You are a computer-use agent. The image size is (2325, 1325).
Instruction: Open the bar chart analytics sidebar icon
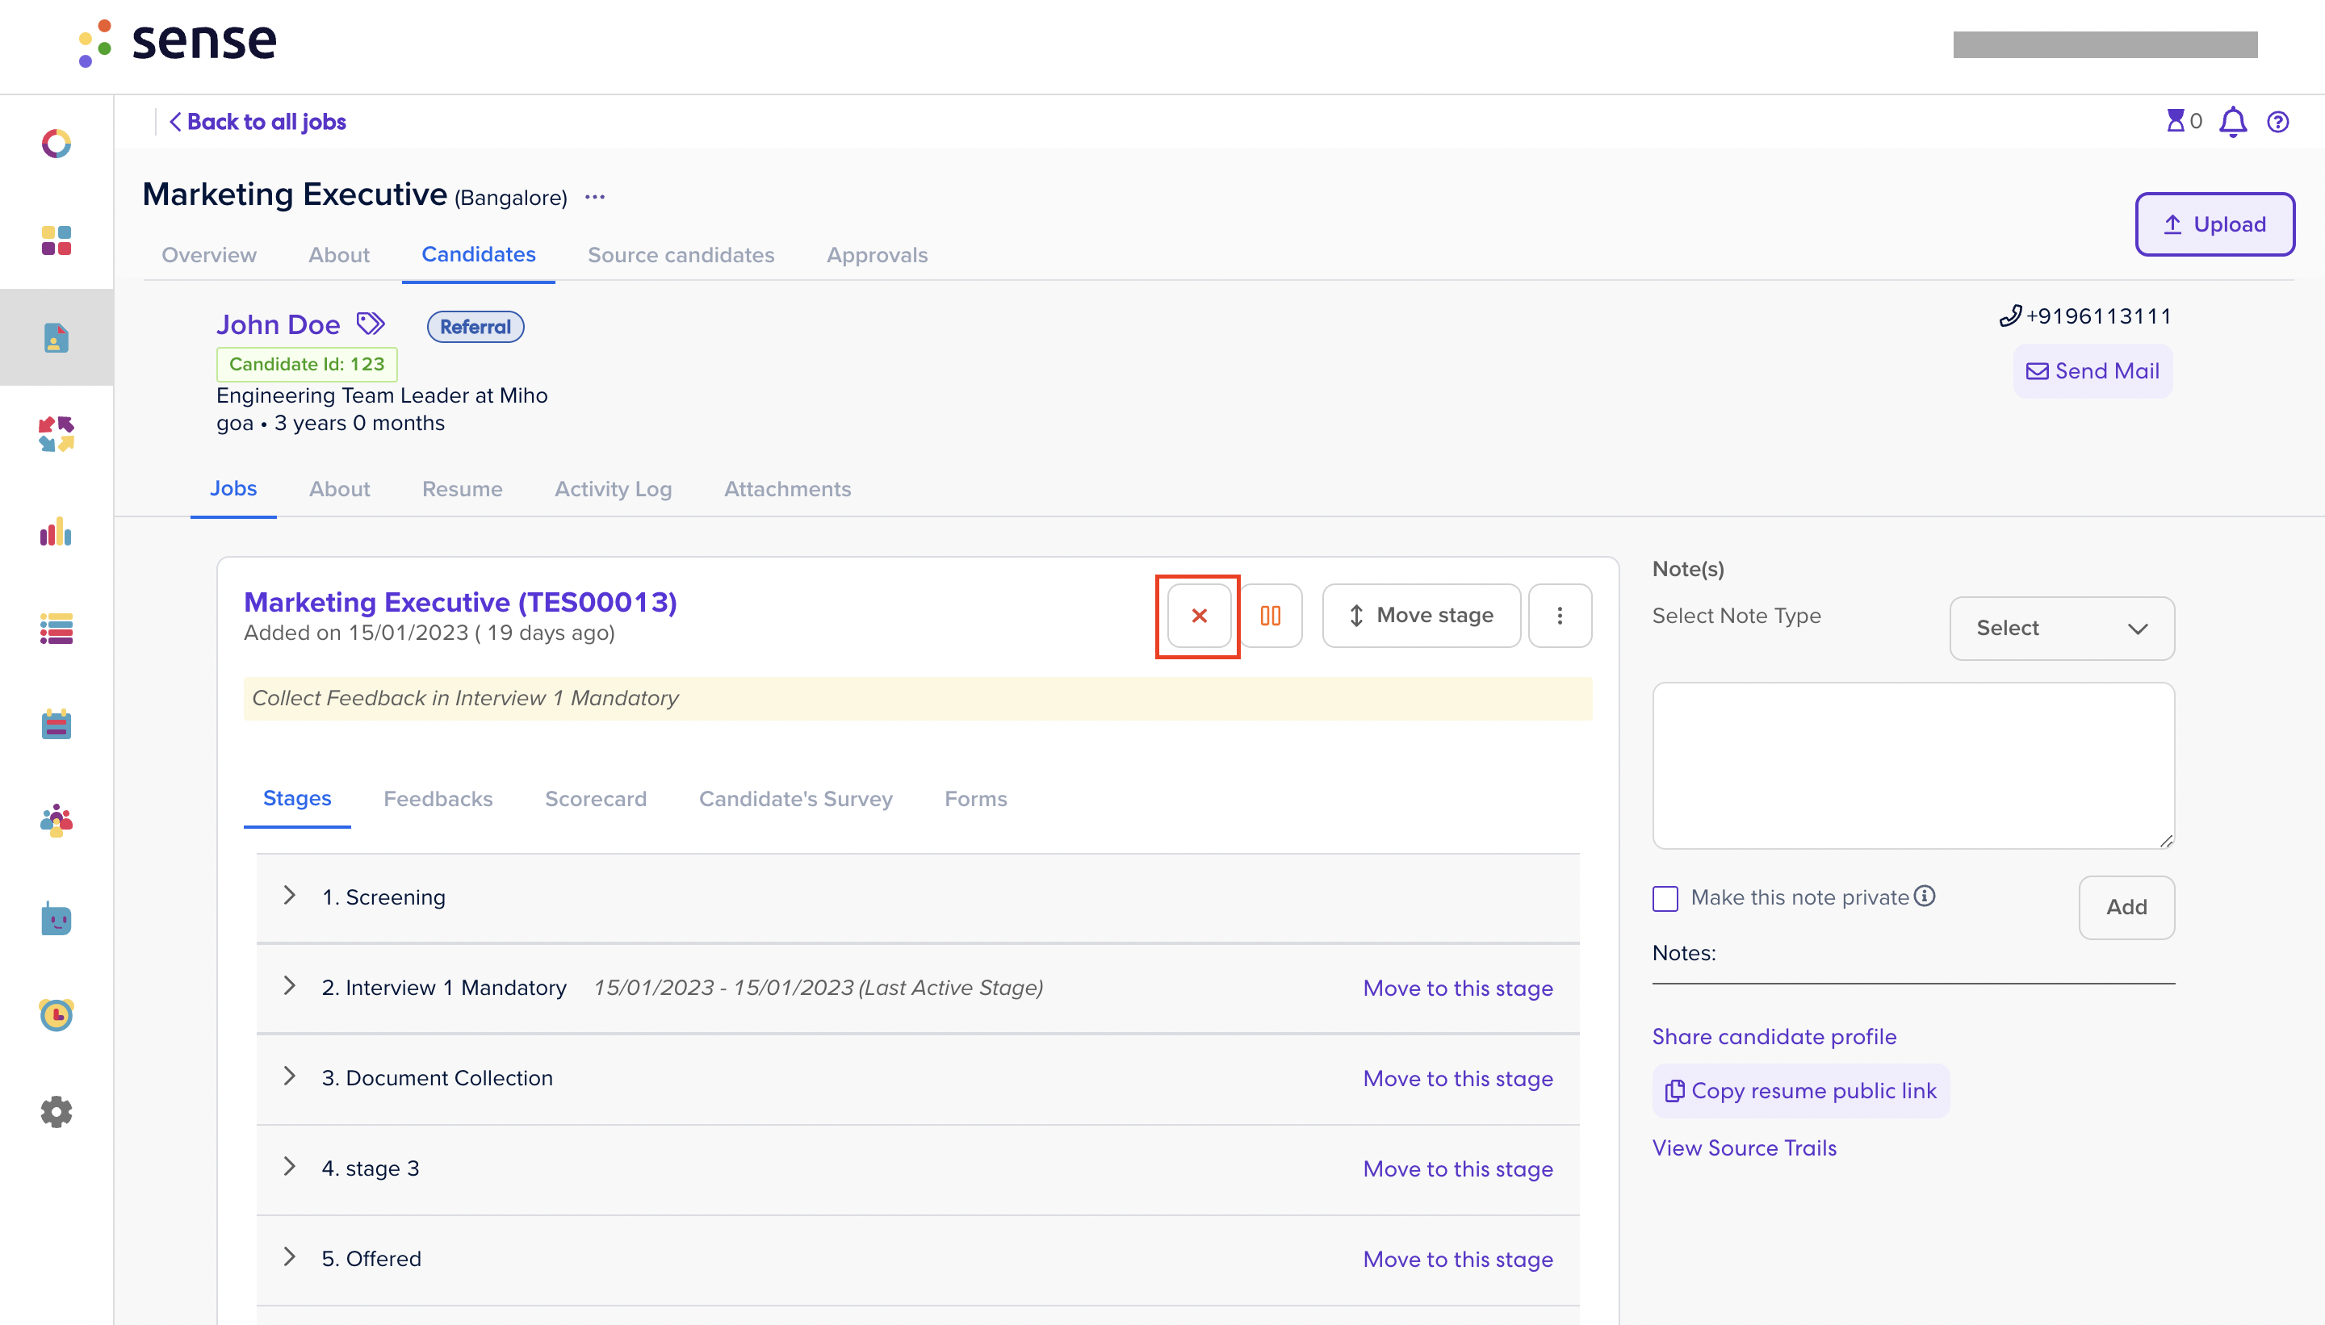click(x=57, y=532)
